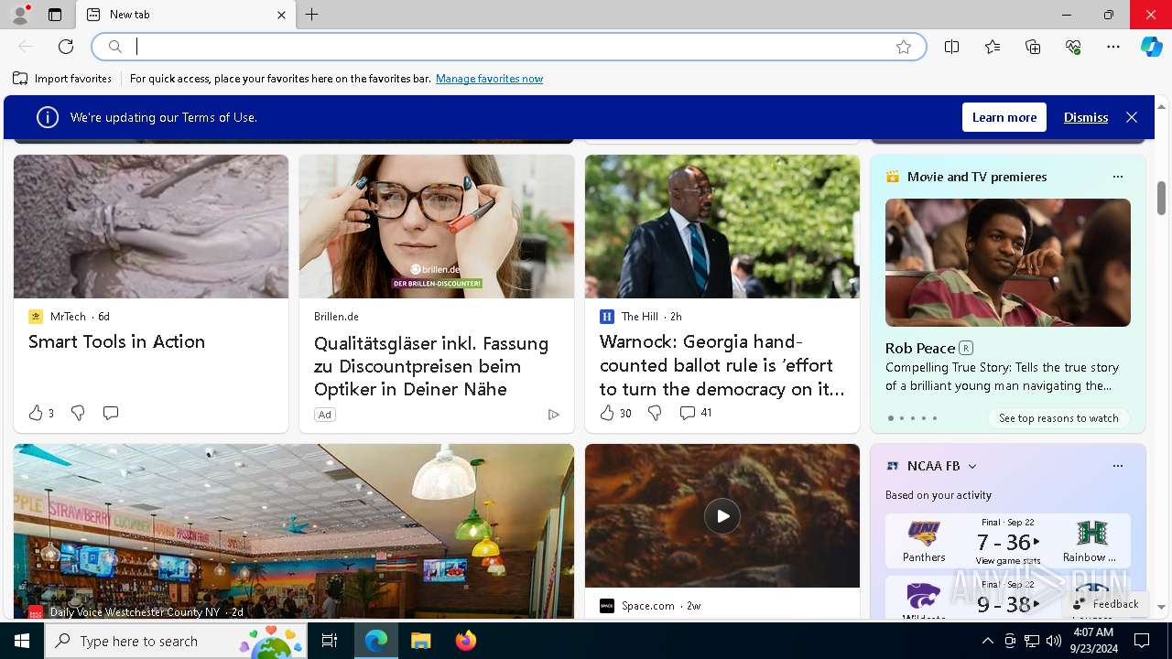
Task: Open the profile icon in title bar
Action: [x=20, y=15]
